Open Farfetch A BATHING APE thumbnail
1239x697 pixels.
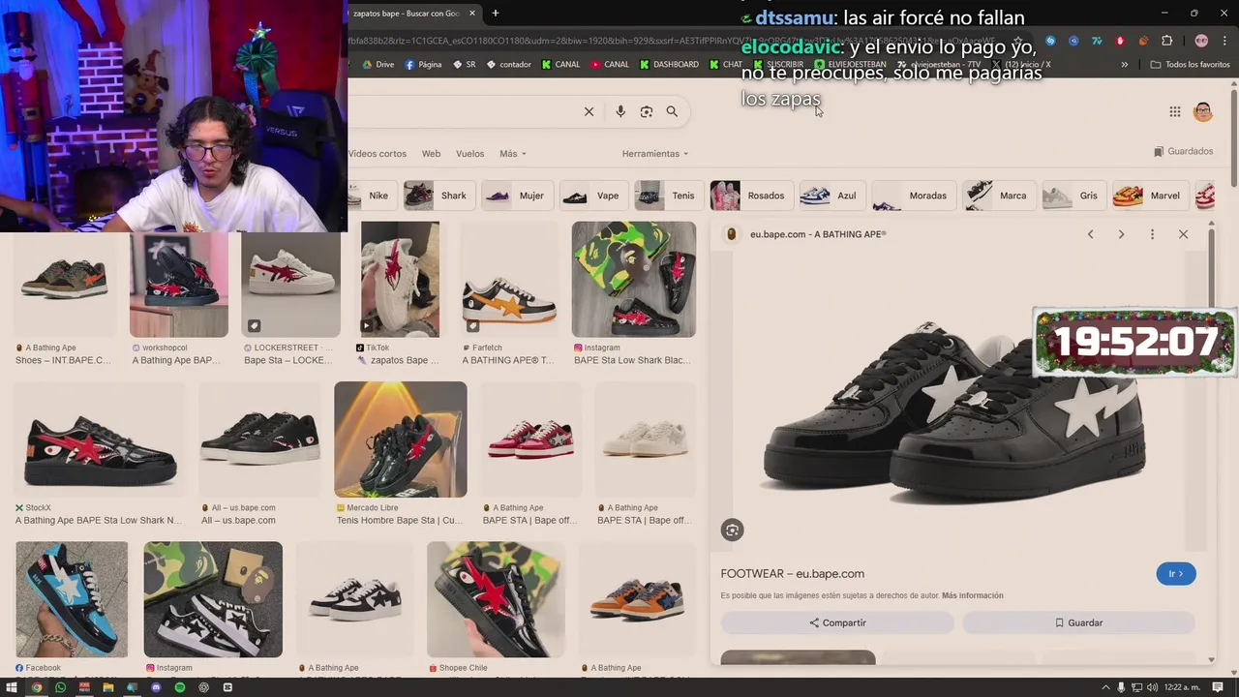coord(508,279)
